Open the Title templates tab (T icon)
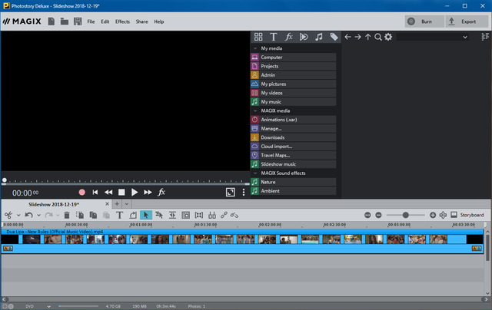Screen dimensions: 492x310 coord(273,37)
